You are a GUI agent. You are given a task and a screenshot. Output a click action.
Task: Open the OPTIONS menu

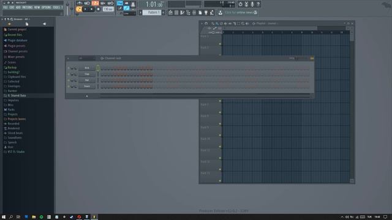coord(47,7)
